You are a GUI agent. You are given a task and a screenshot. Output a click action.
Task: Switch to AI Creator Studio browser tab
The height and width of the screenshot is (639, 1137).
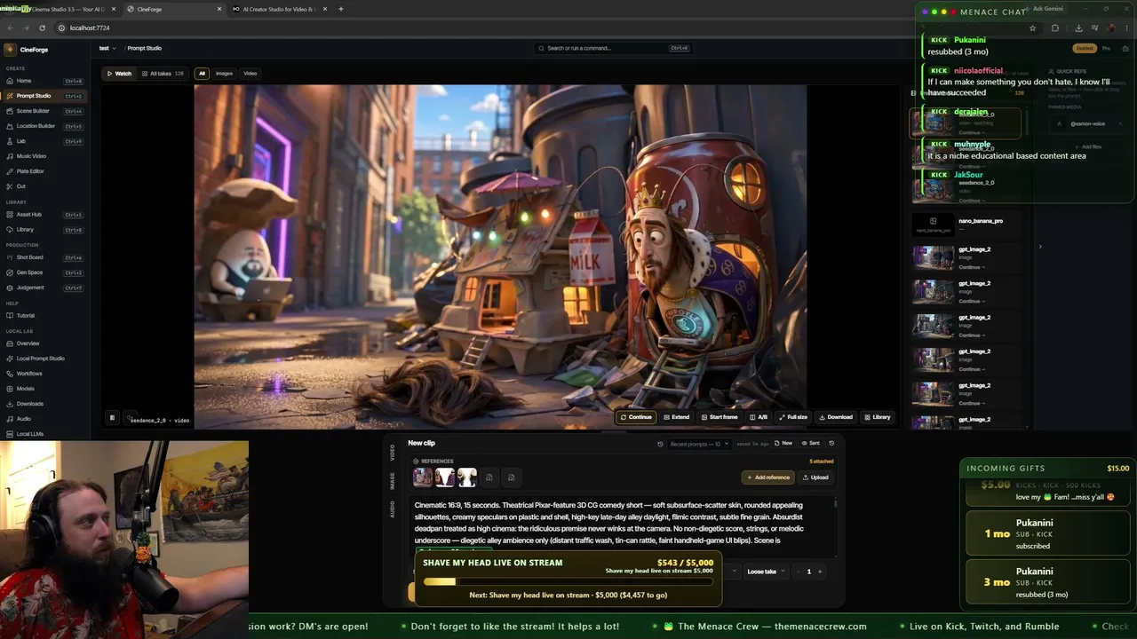tap(278, 9)
